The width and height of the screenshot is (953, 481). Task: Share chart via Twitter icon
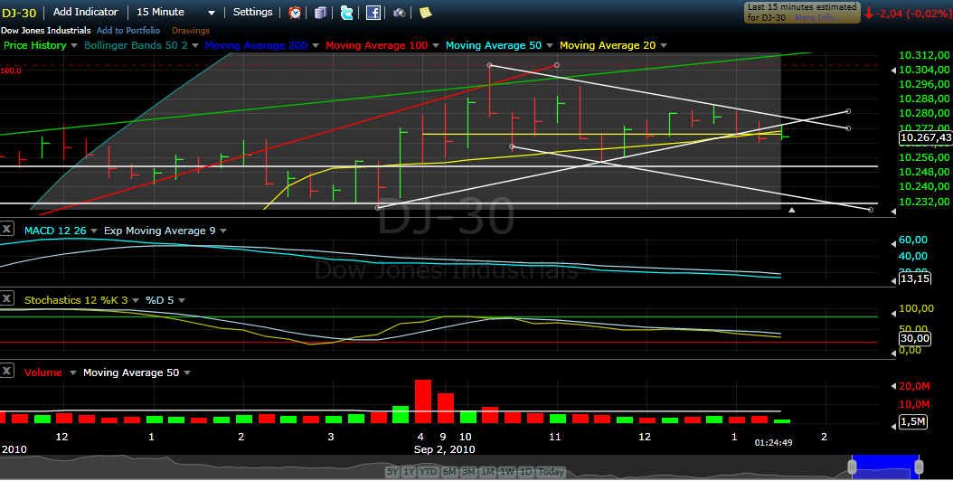[346, 12]
